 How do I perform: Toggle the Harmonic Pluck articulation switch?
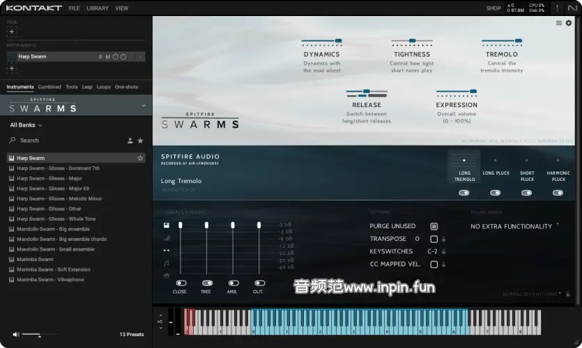coord(558,193)
